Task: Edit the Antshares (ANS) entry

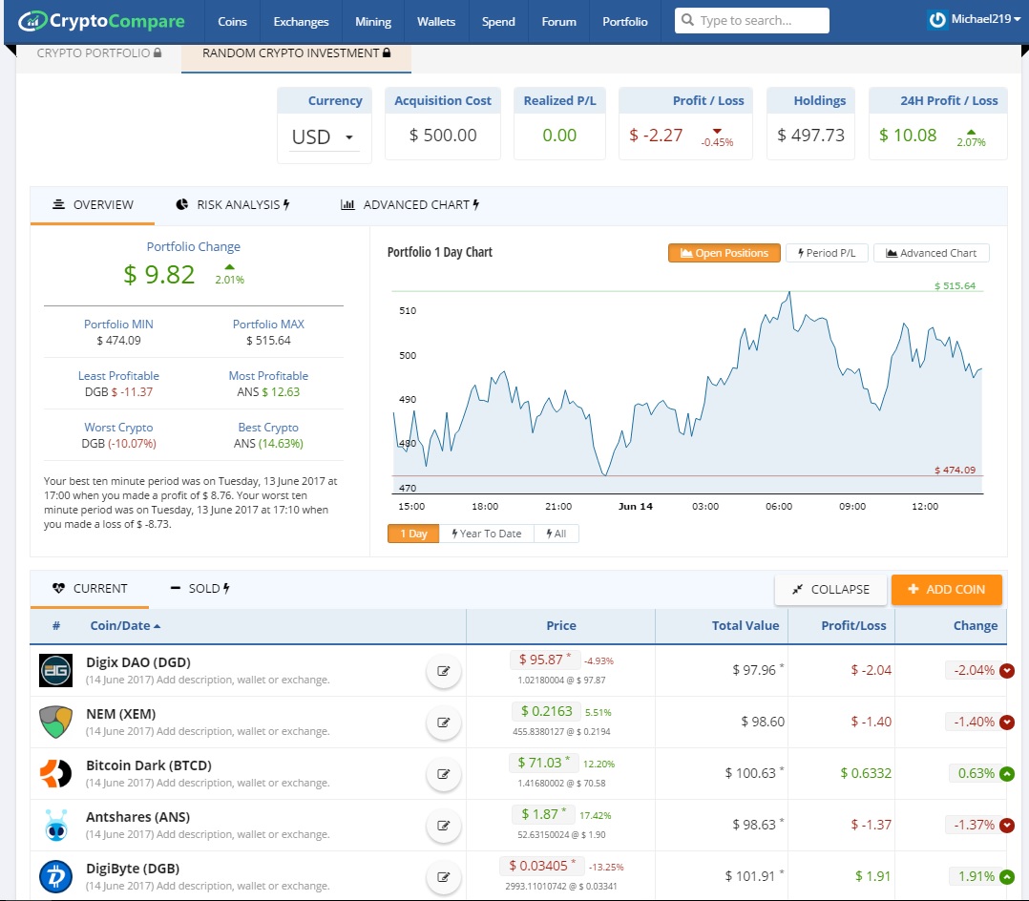Action: [x=444, y=826]
